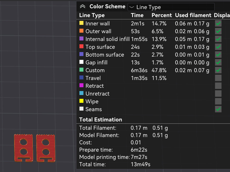The width and height of the screenshot is (230, 172).
Task: Click the Line Type column header
Action: [x=92, y=15]
